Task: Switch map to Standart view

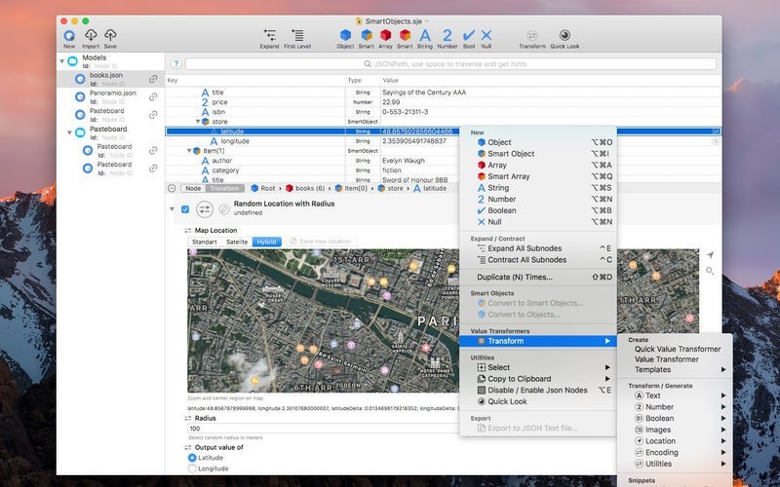Action: [x=205, y=242]
